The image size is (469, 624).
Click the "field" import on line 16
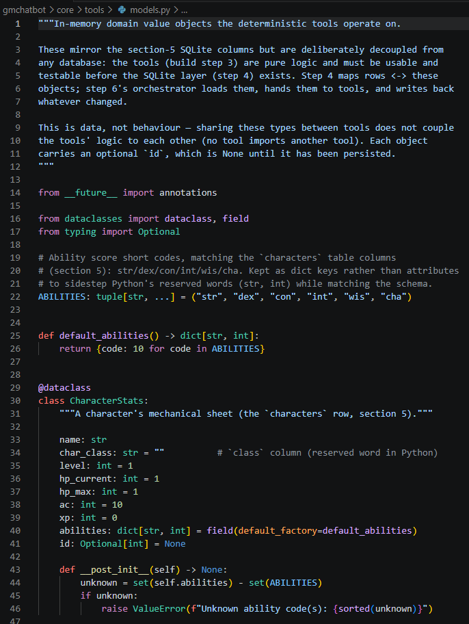click(x=235, y=218)
